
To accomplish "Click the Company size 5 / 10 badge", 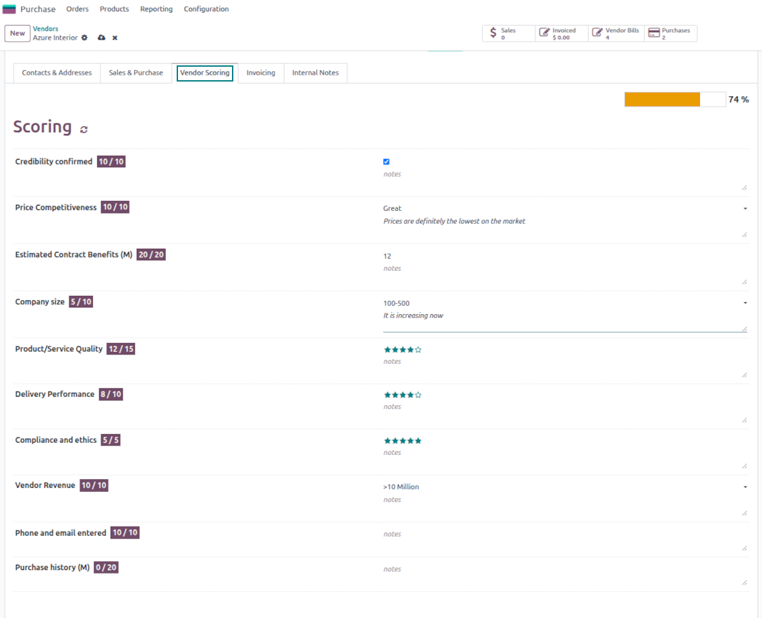I will 81,302.
